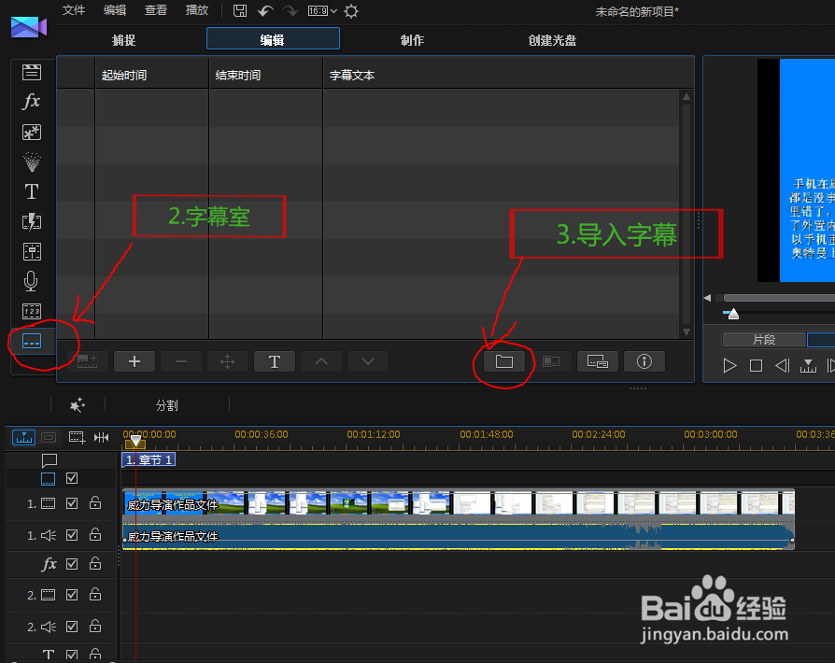Open the Audio Mixing Room
The width and height of the screenshot is (835, 663).
click(32, 251)
